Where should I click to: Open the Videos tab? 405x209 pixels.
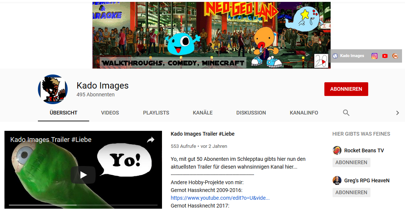click(110, 113)
